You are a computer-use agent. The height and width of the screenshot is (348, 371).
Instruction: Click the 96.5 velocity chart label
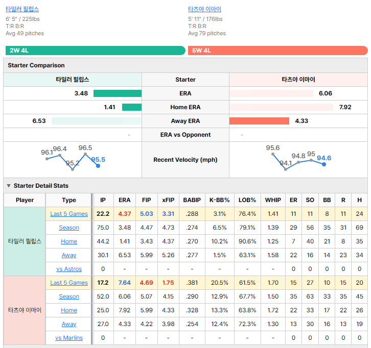click(x=85, y=148)
